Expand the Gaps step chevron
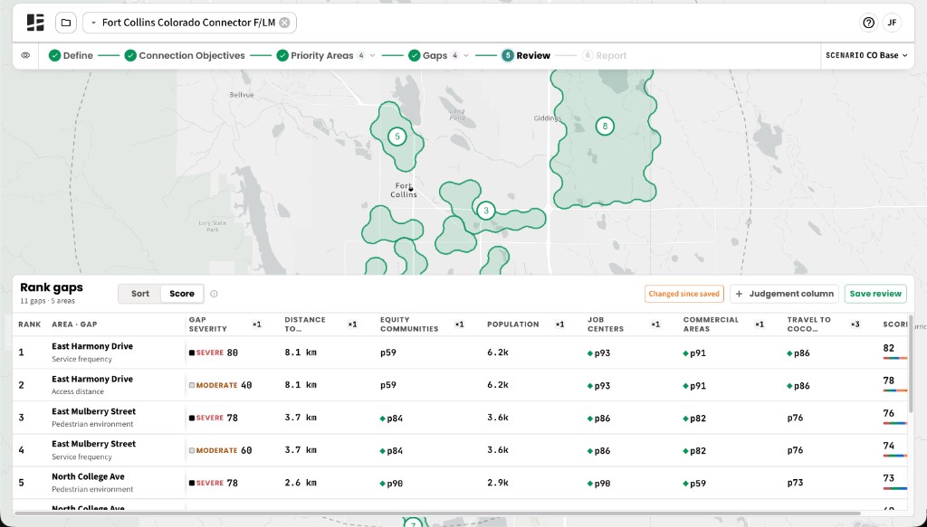This screenshot has width=927, height=527. click(466, 55)
